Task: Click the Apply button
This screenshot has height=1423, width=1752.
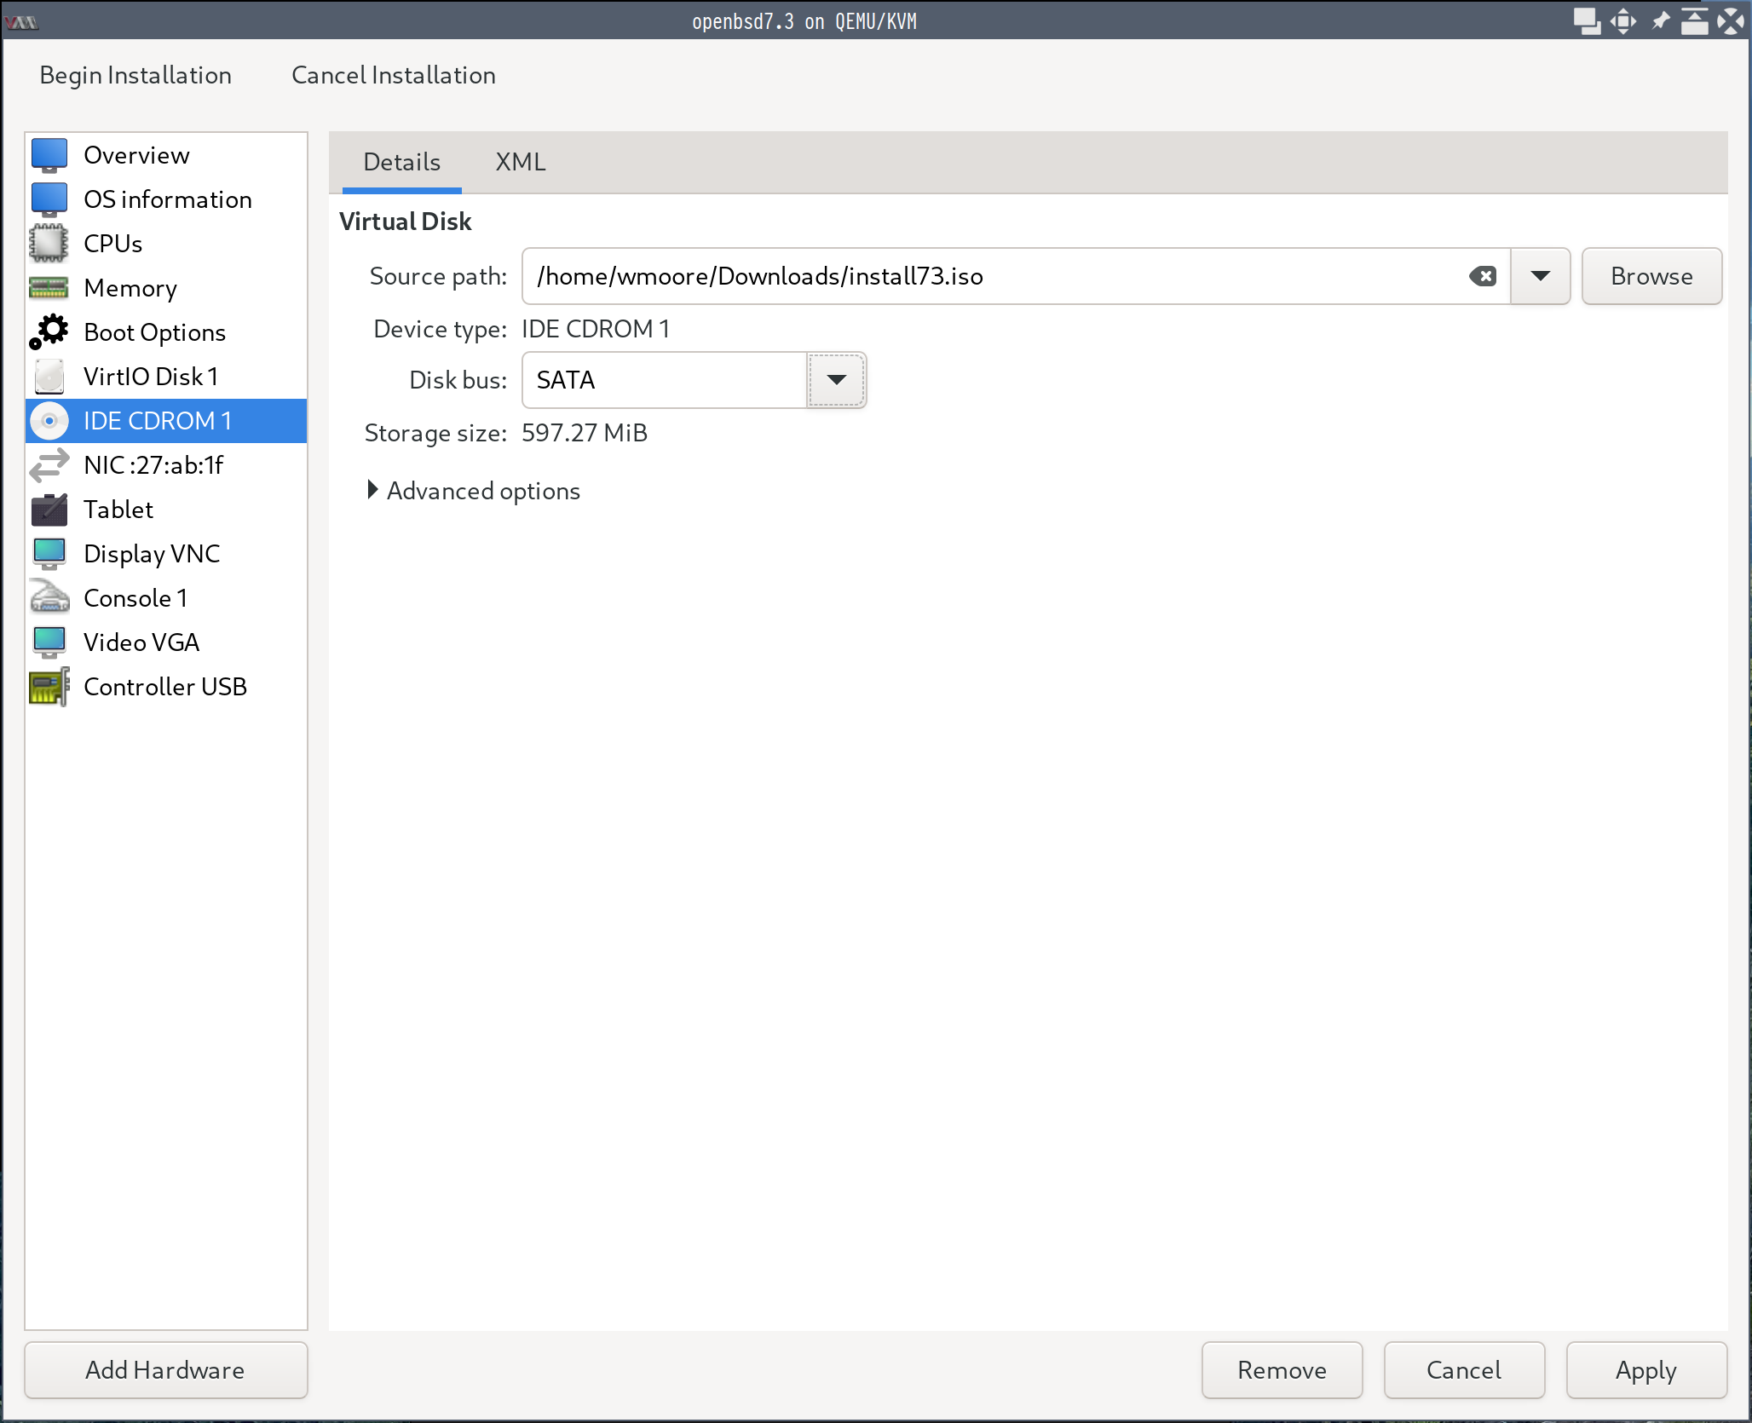Action: tap(1646, 1370)
